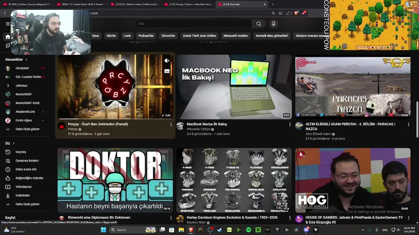
Task: Open a new browser tab with plus
Action: tap(273, 4)
